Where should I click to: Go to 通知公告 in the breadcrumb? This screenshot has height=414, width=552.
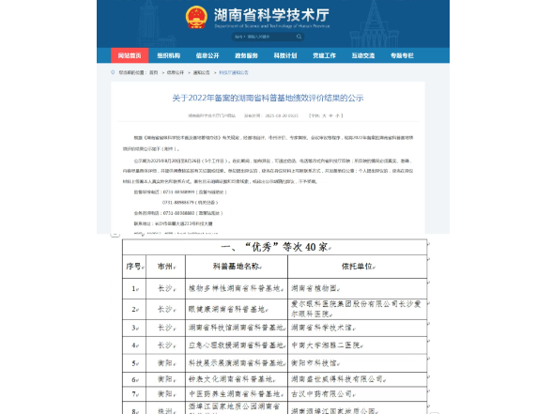tap(201, 72)
